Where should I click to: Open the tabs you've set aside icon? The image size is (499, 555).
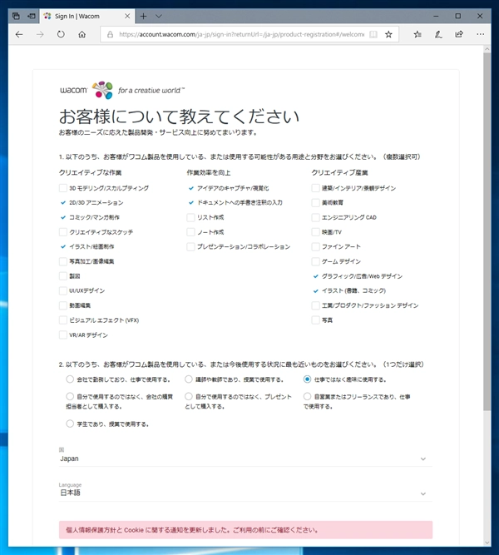click(x=16, y=16)
